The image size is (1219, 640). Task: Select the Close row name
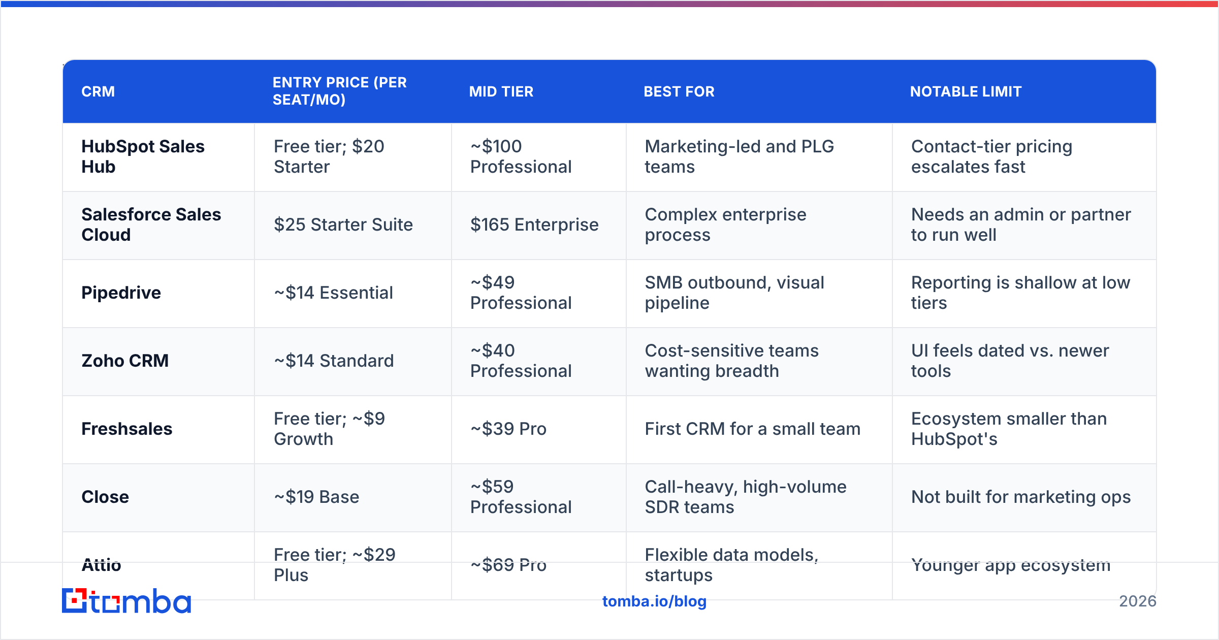105,497
